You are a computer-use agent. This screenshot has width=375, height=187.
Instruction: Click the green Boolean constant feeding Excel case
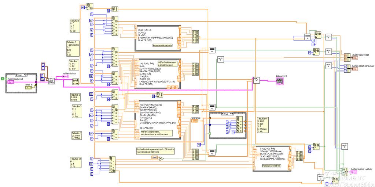[3, 79]
